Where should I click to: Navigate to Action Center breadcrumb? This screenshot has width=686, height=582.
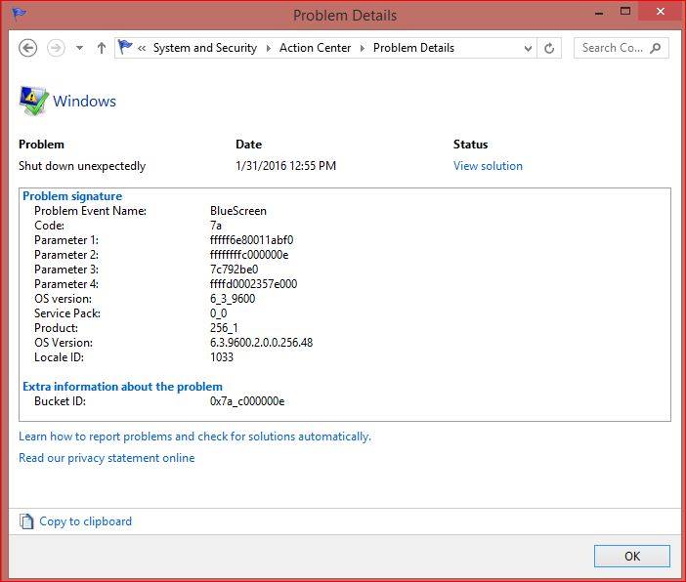315,48
